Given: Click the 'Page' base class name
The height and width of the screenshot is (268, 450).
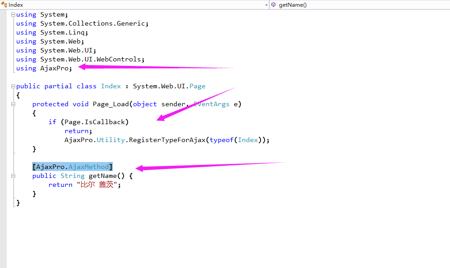Looking at the screenshot, I should tap(197, 86).
